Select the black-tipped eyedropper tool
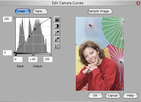The height and width of the screenshot is (102, 141). click(x=57, y=39)
